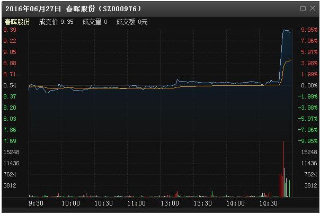Image resolution: width=320 pixels, height=214 pixels.
Task: Click the tallest red volume bar
Action: tap(283, 169)
